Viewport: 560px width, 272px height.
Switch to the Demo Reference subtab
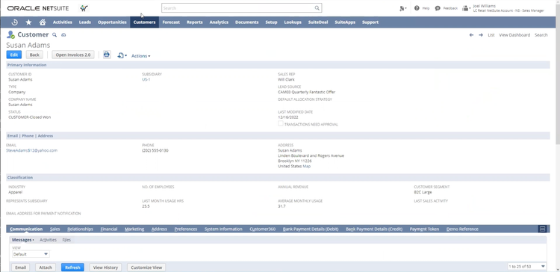pyautogui.click(x=462, y=229)
